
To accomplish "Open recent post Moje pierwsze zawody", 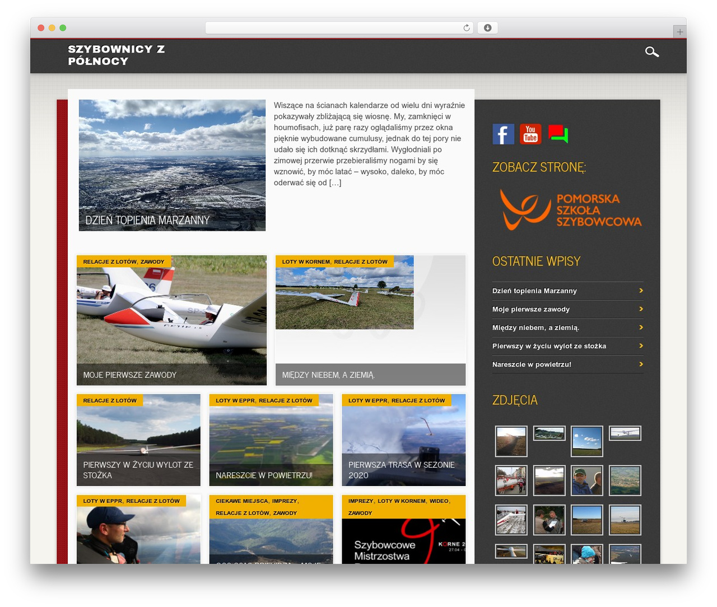I will (531, 309).
